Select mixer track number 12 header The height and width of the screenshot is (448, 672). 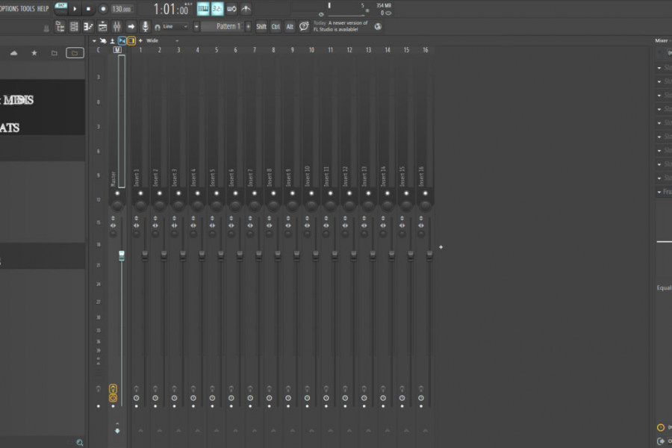349,50
